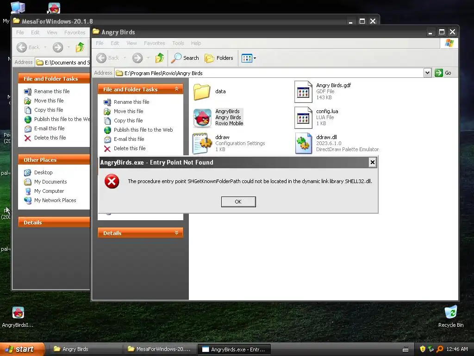Click Back arrow in Angry Birds window

101,58
